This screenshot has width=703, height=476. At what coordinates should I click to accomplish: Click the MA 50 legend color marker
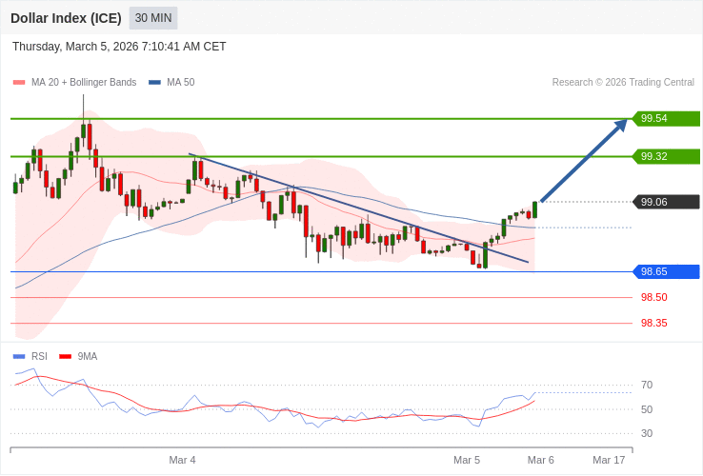tap(154, 83)
